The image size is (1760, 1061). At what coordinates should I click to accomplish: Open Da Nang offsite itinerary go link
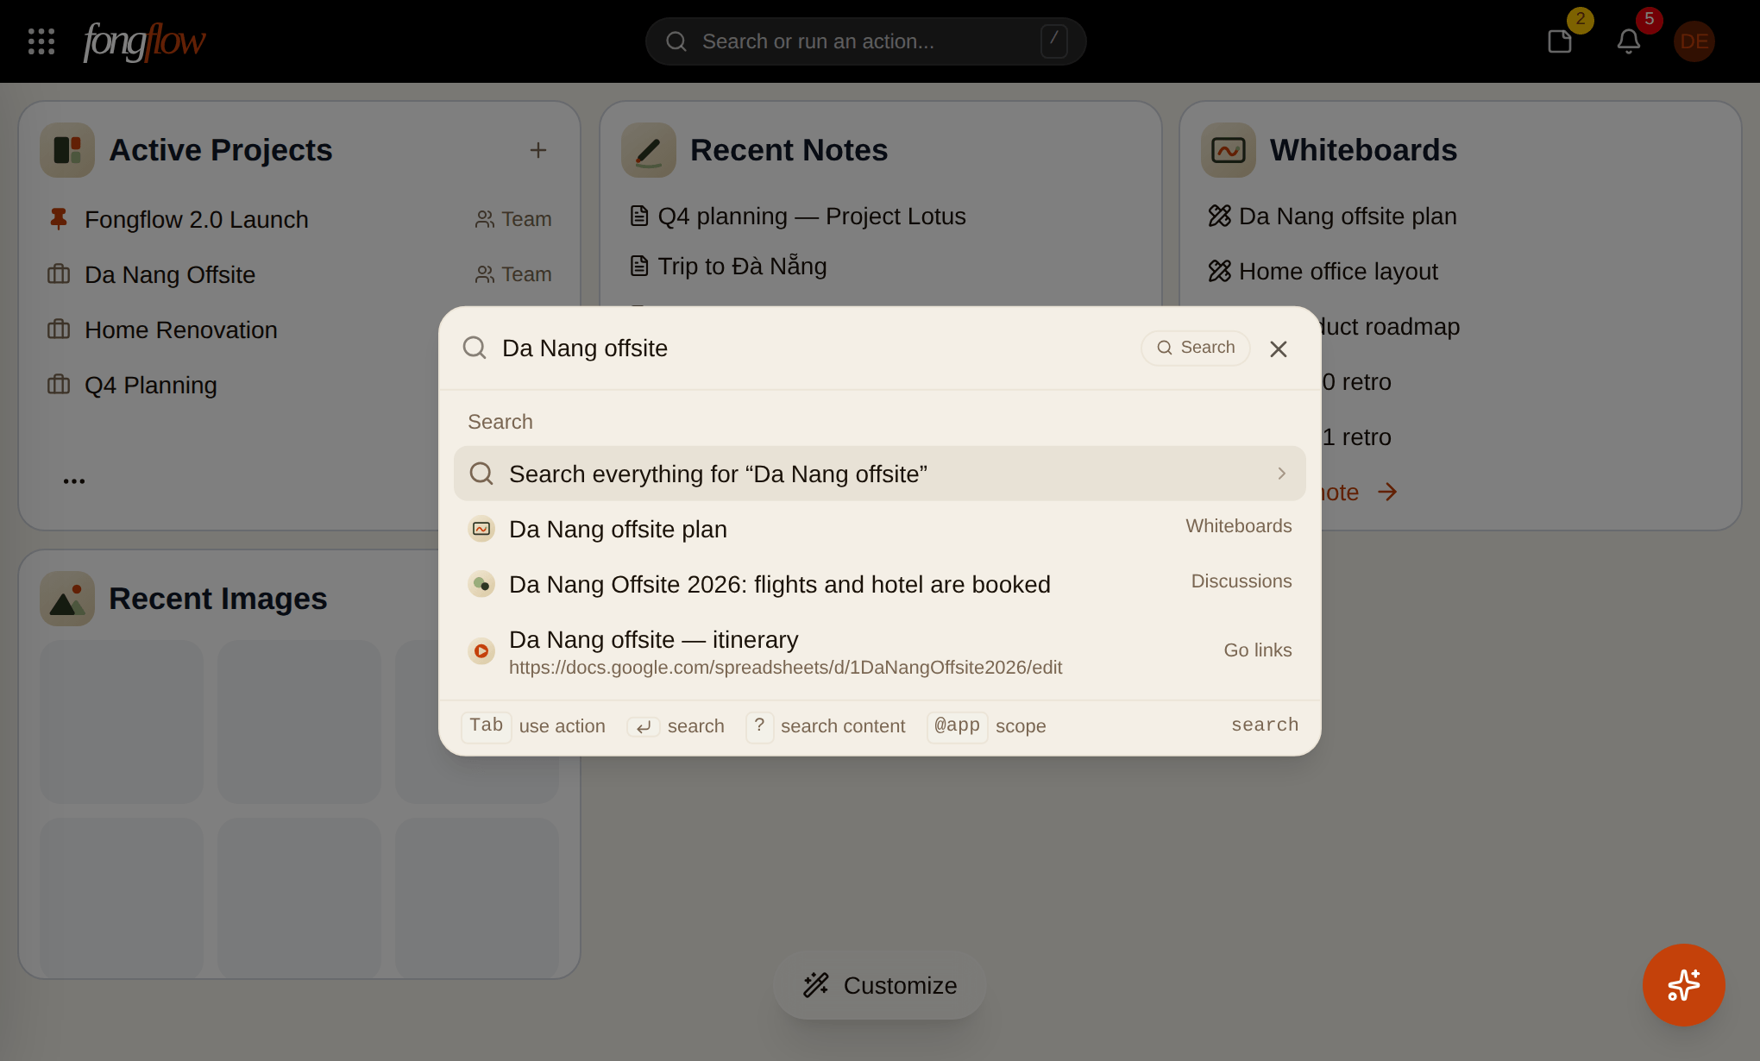[x=880, y=652]
